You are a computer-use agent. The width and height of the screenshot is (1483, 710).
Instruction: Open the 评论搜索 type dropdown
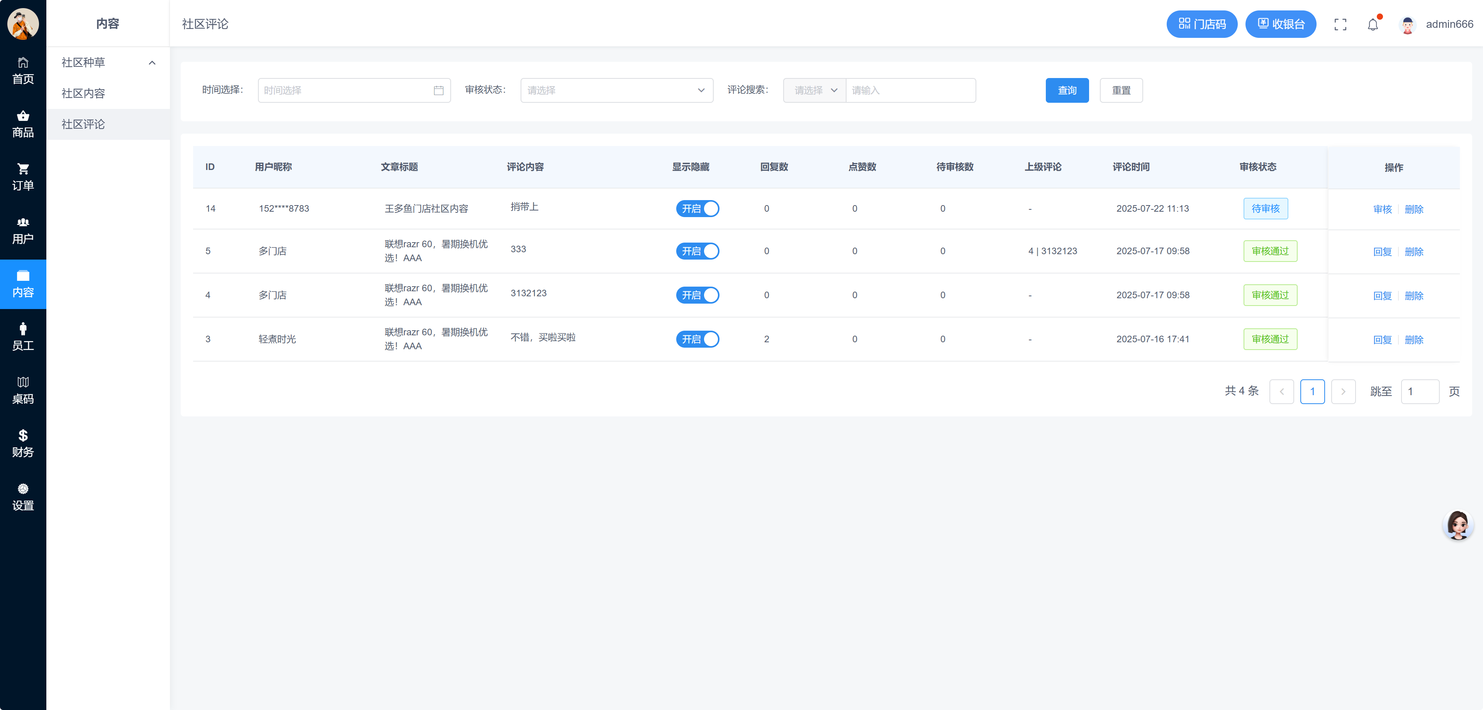[814, 90]
